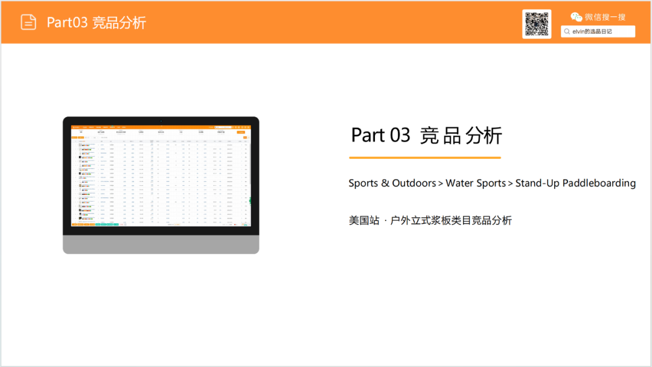Image resolution: width=652 pixels, height=367 pixels.
Task: Click the orange button in dashboard's top right
Action: [x=241, y=132]
